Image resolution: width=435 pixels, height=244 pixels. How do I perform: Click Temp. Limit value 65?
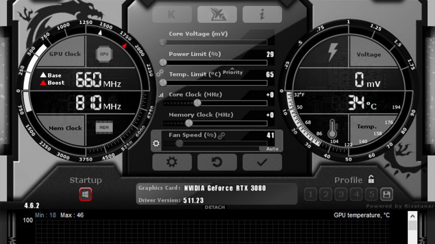pos(270,75)
